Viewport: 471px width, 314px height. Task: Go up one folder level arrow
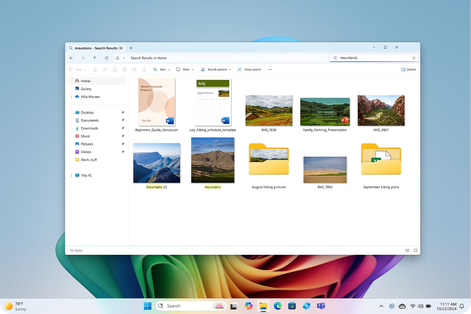click(x=95, y=58)
